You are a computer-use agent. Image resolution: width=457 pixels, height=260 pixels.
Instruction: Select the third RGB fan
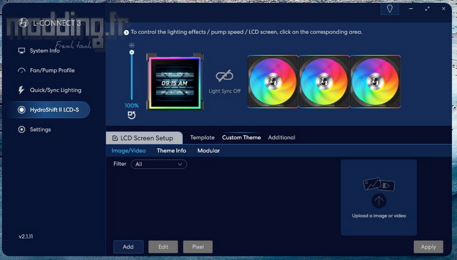coord(375,81)
